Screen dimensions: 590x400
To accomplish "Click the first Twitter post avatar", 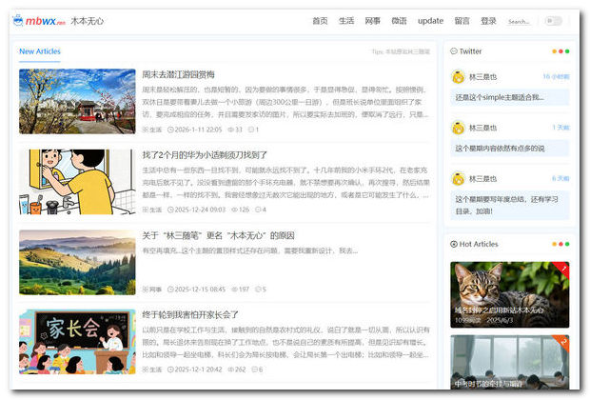I will coord(457,76).
